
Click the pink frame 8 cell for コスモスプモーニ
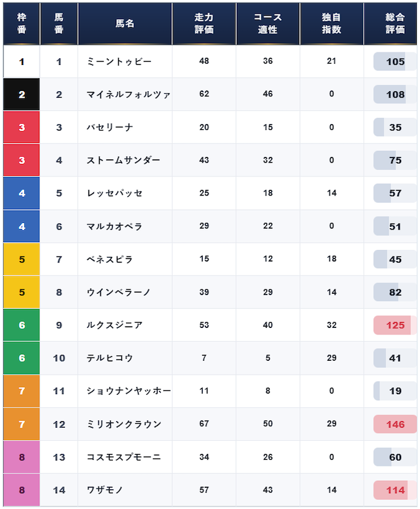(22, 457)
